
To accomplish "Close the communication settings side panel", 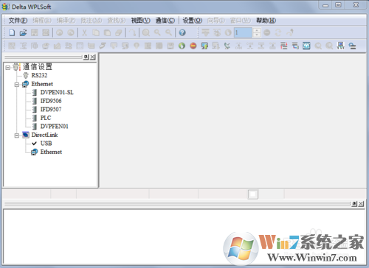I will pyautogui.click(x=92, y=57).
